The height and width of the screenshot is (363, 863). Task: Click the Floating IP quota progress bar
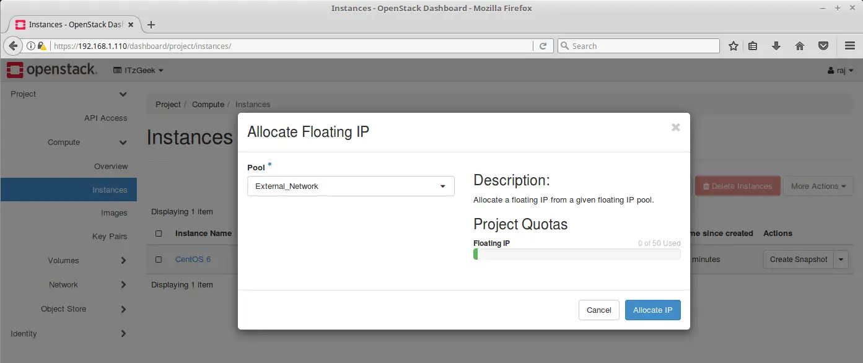coord(577,254)
